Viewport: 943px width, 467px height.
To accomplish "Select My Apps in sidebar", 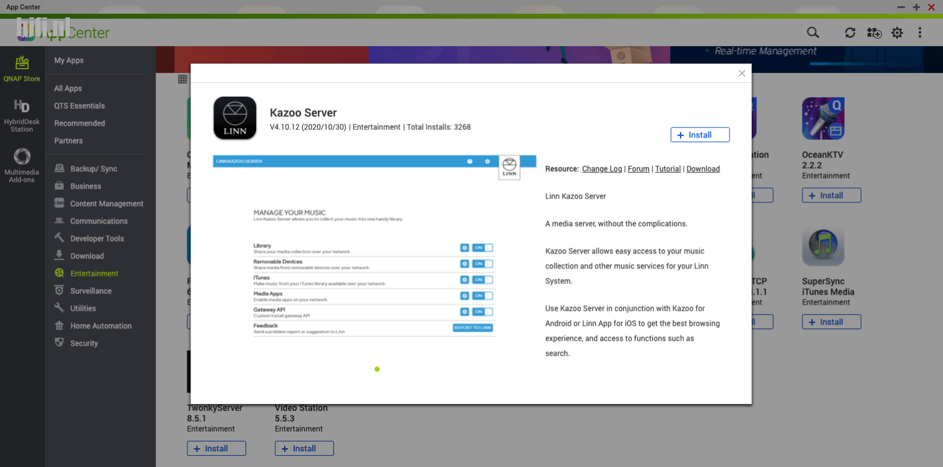I will point(69,61).
